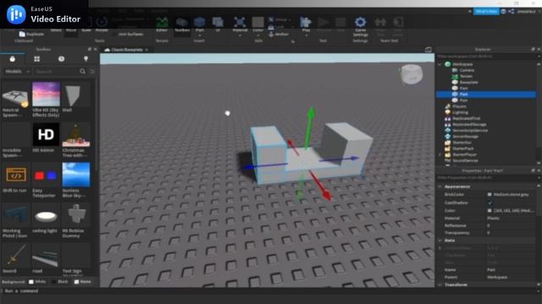This screenshot has width=542, height=304.
Task: Click the Toolbox search field
Action: click(x=57, y=71)
